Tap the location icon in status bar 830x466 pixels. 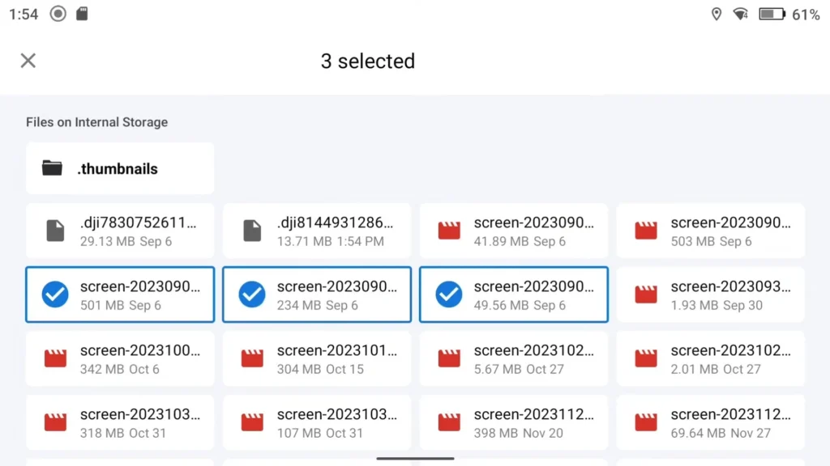pos(717,15)
